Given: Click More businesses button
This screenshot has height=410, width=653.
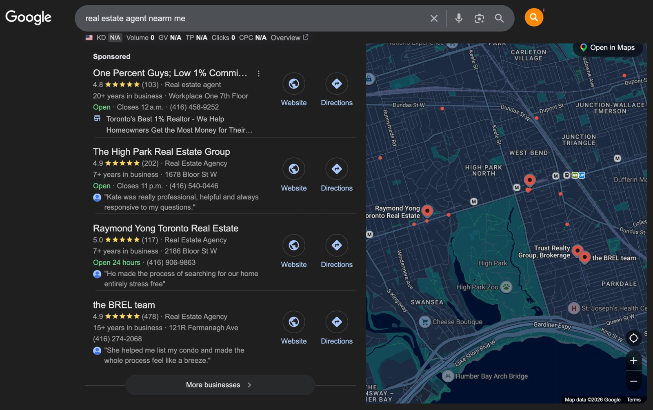Looking at the screenshot, I should (x=220, y=385).
